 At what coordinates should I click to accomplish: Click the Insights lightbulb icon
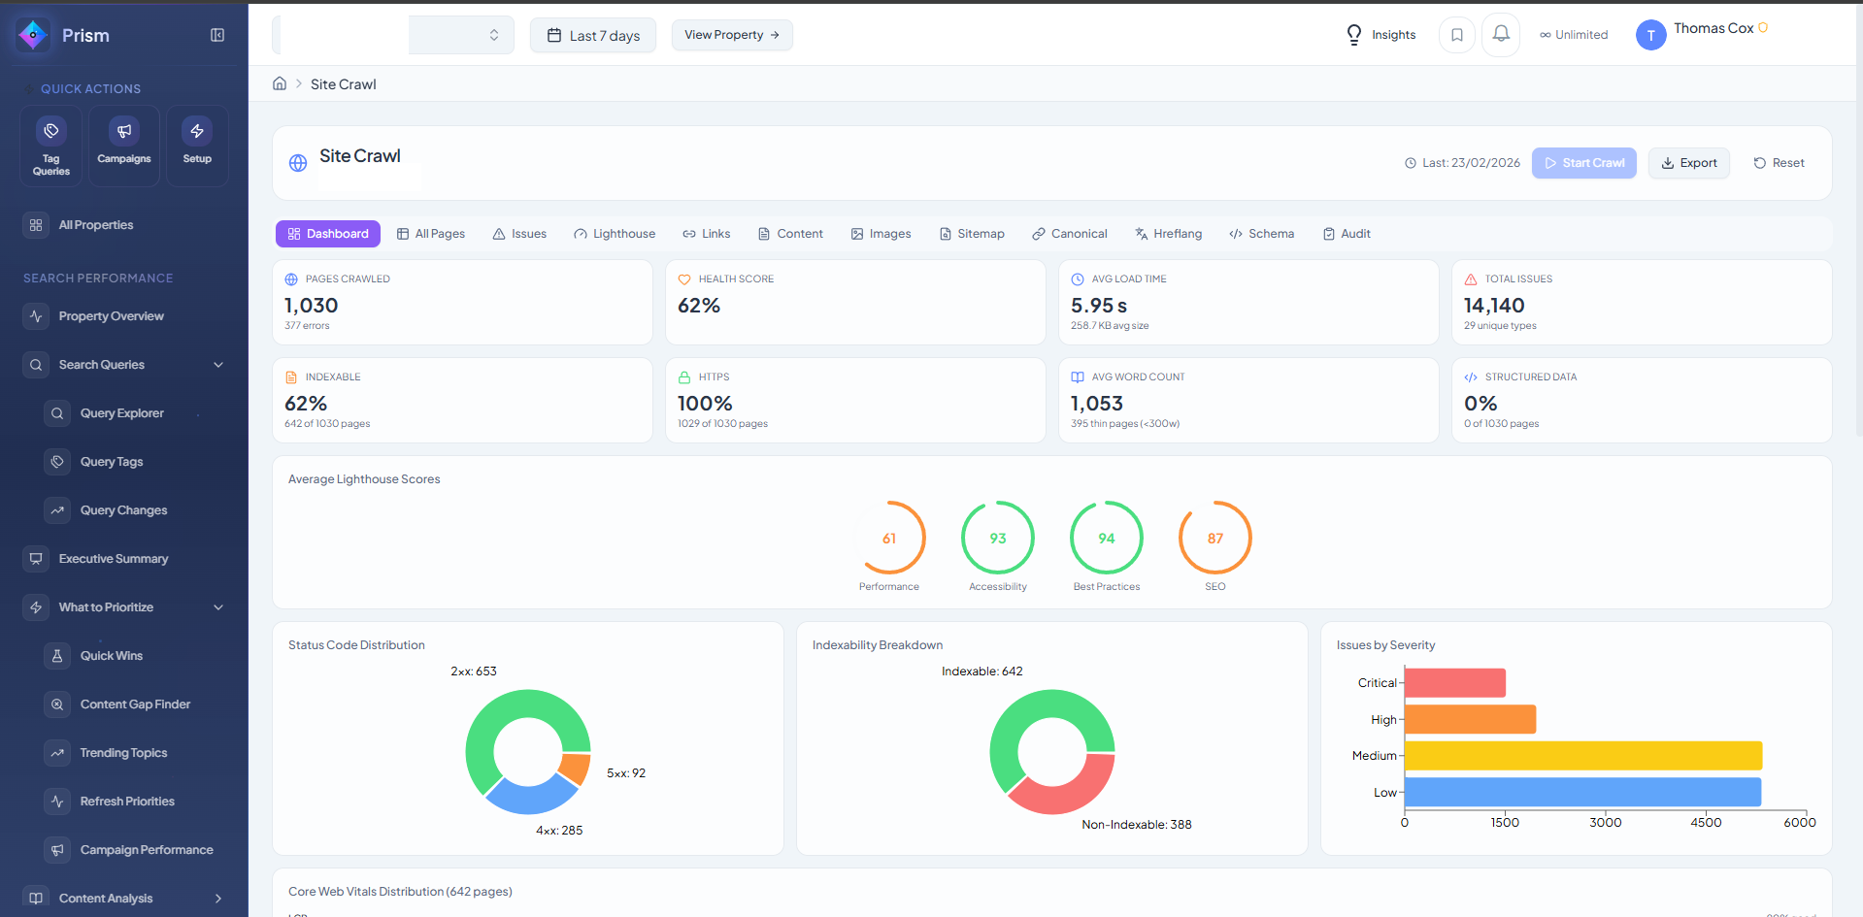click(x=1354, y=35)
